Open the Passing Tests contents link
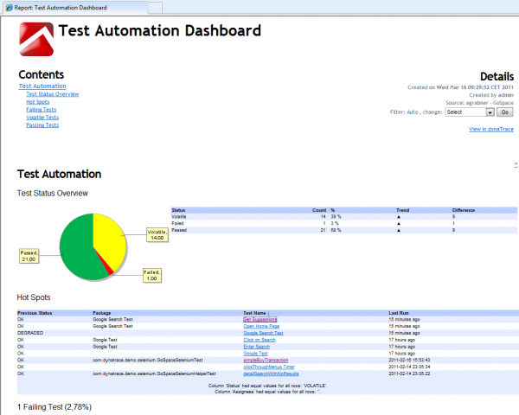The width and height of the screenshot is (519, 415). pos(42,125)
